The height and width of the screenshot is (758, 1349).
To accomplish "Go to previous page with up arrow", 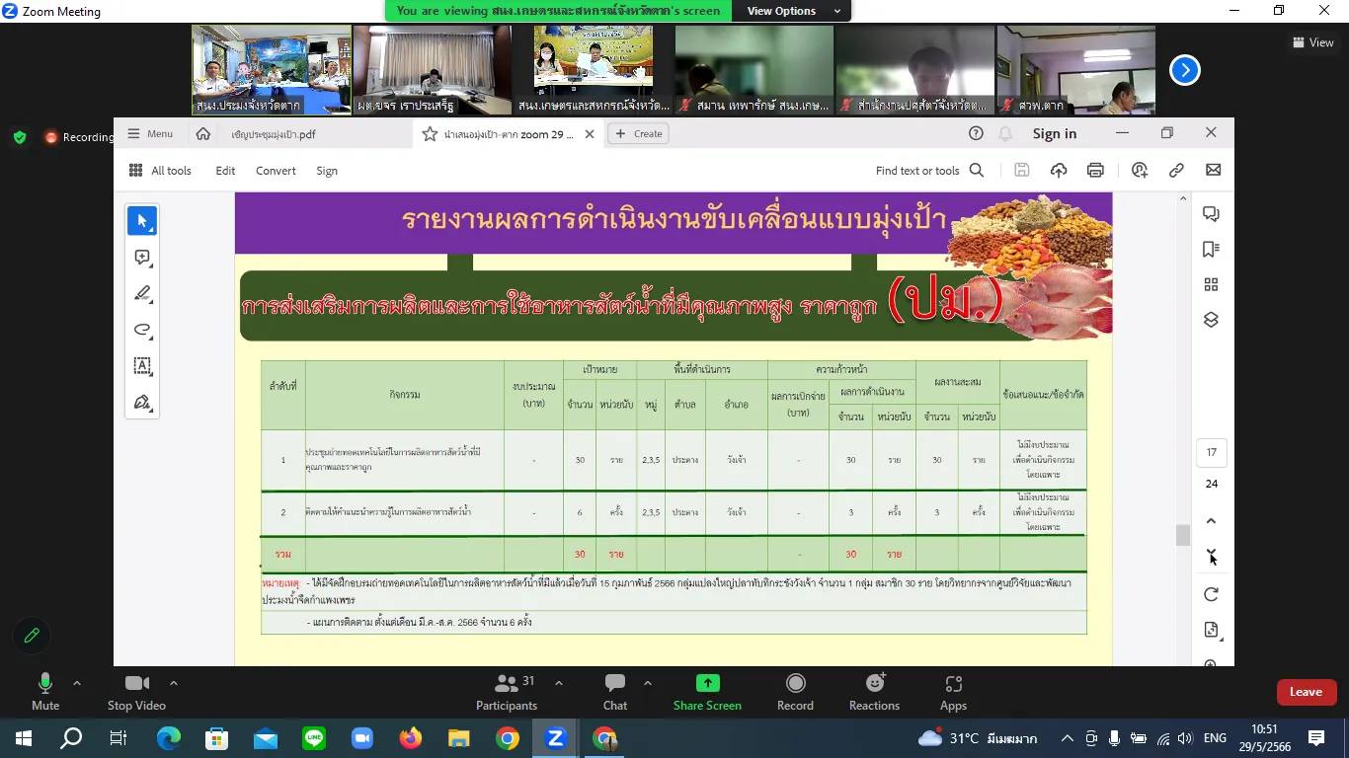I will coord(1211,521).
